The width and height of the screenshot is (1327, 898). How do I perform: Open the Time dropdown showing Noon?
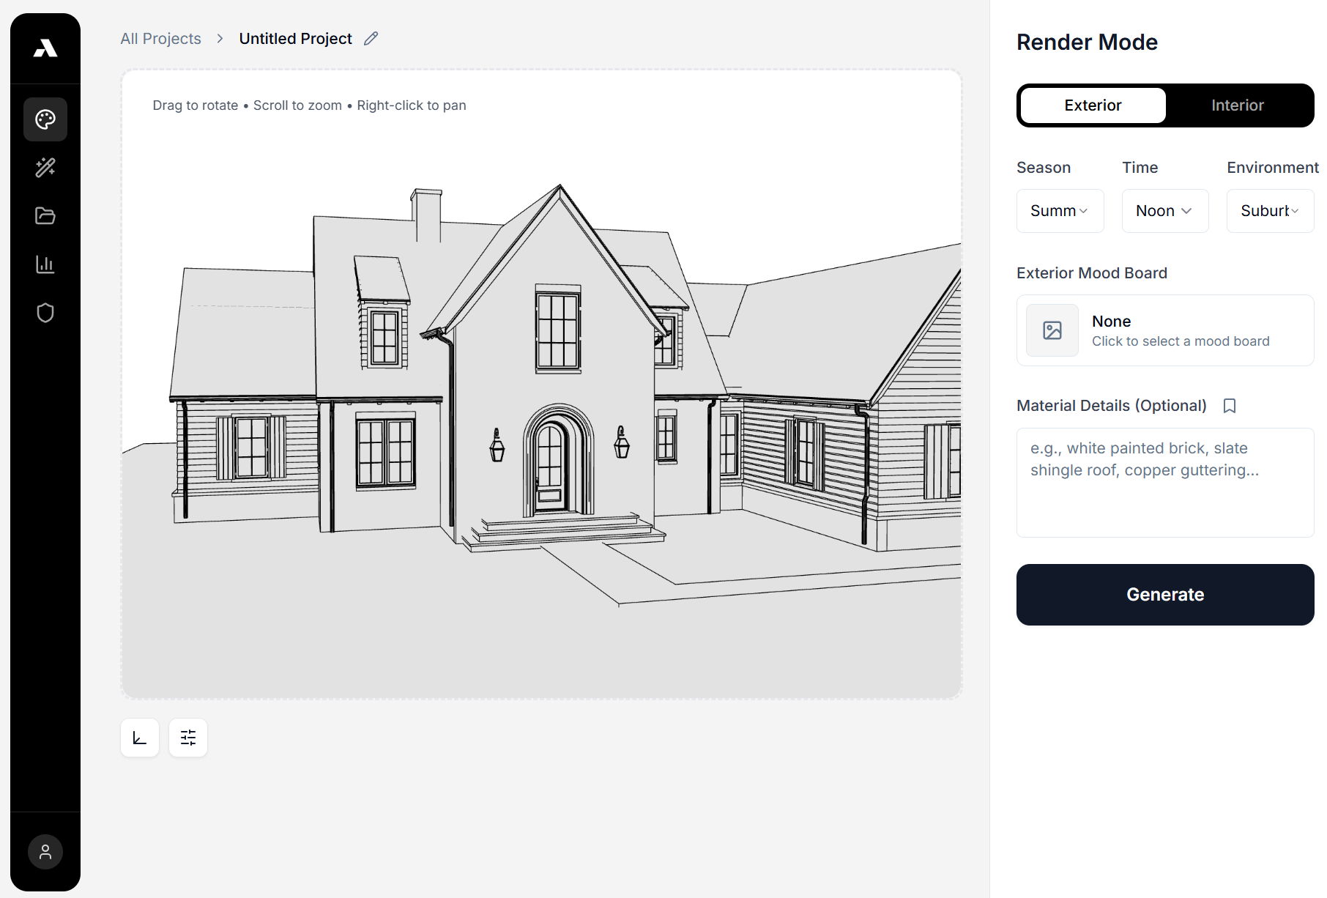1164,210
